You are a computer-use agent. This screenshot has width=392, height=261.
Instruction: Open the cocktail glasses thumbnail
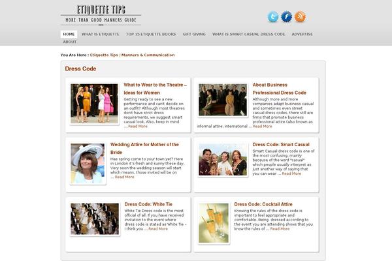coord(214,223)
